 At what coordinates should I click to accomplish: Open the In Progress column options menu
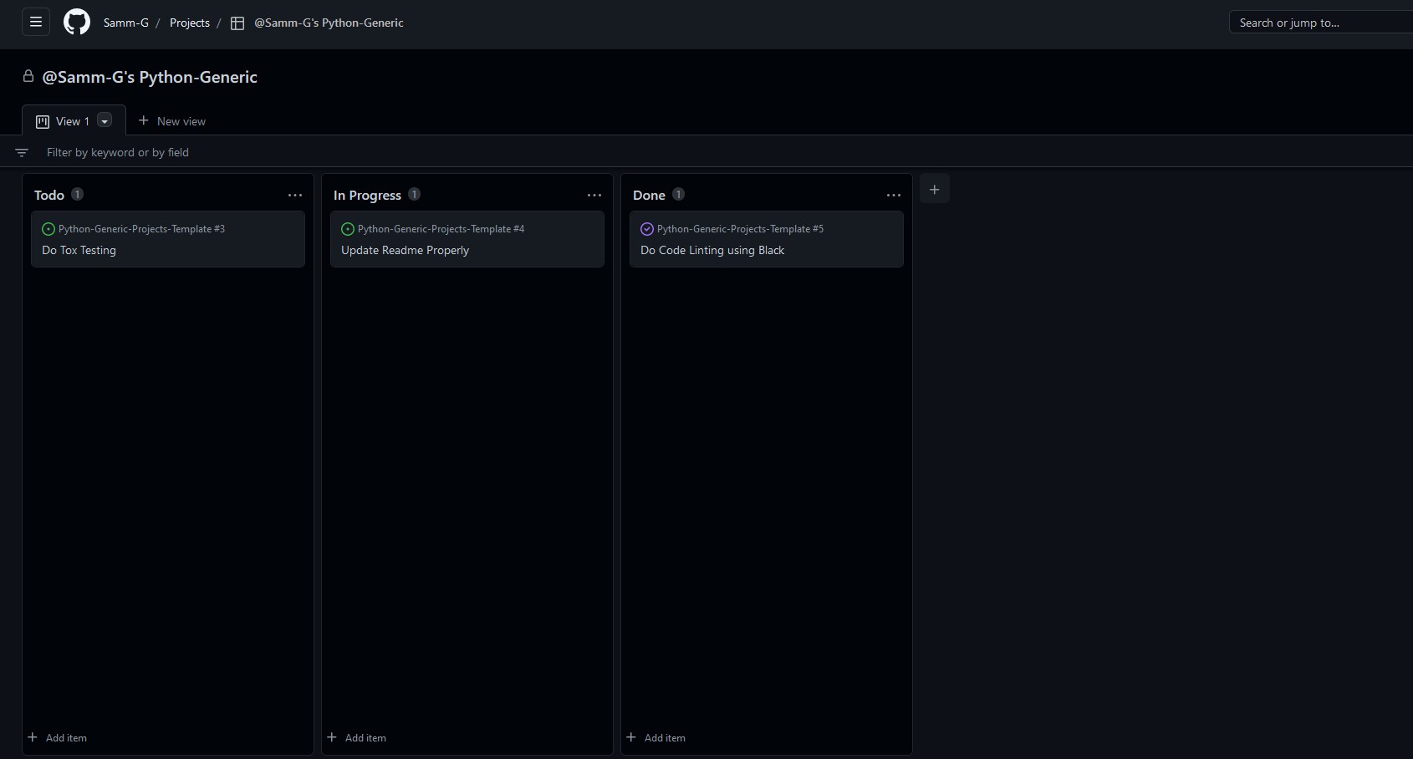point(594,195)
